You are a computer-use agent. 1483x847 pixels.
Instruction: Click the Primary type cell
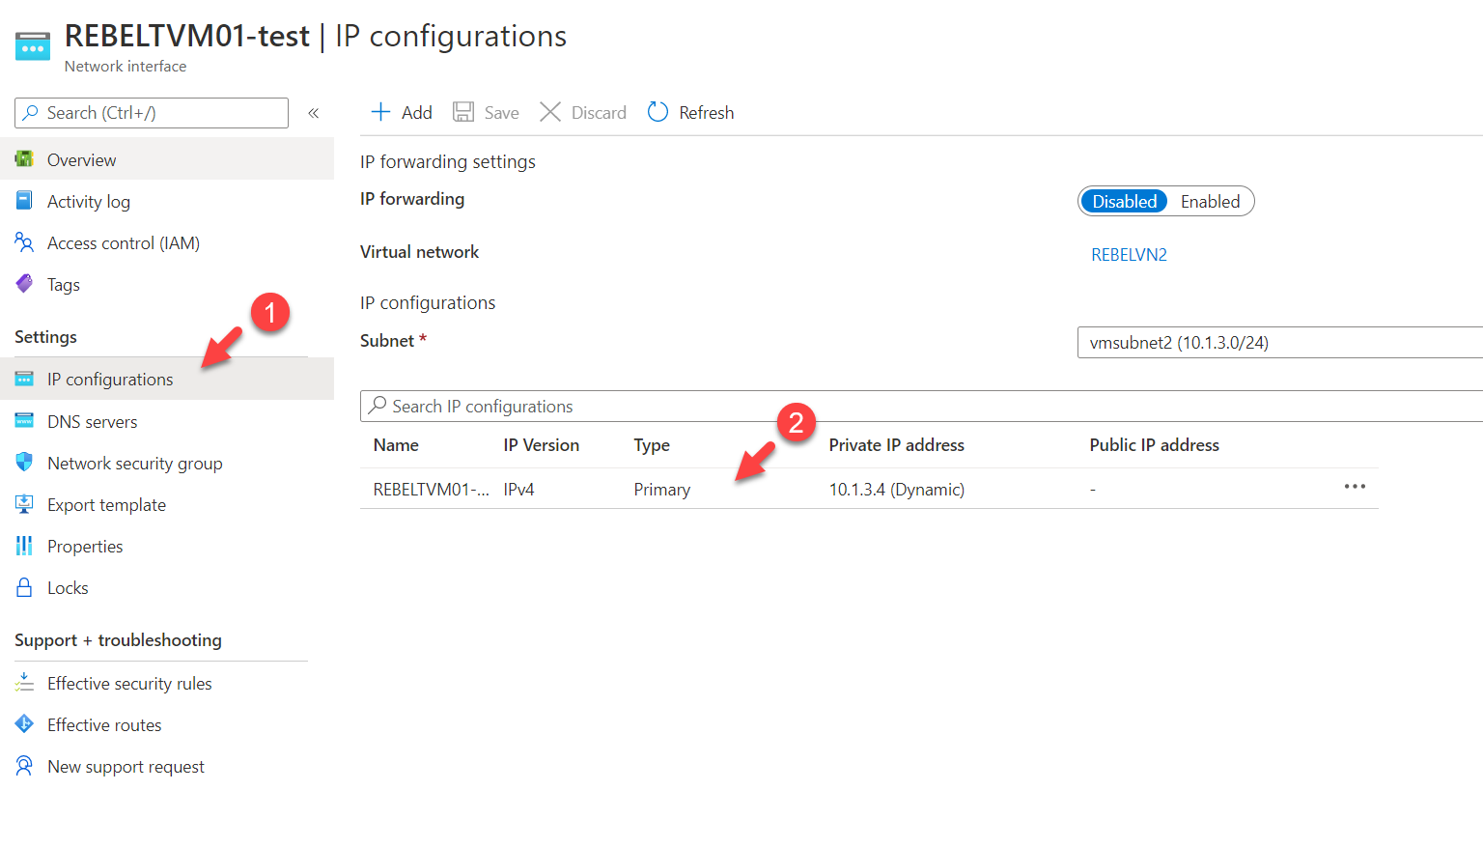tap(662, 489)
